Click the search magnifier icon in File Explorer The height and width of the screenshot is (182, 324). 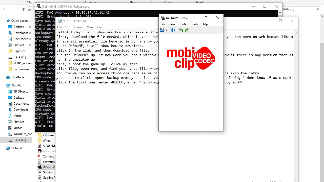point(317,9)
